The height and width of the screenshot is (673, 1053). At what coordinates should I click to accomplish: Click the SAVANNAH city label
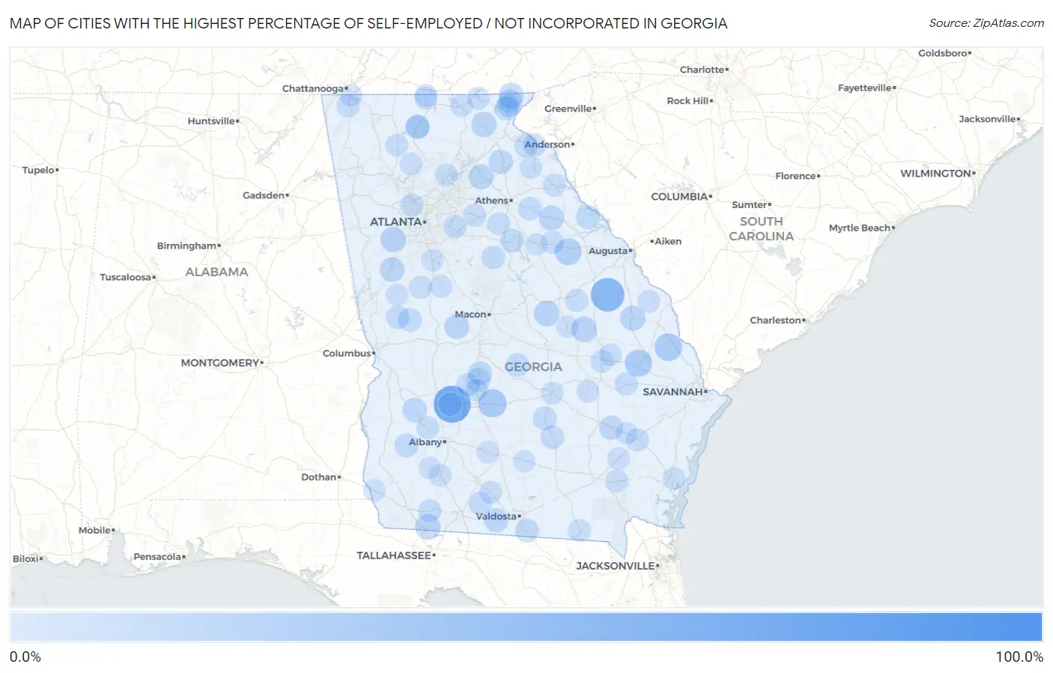(x=673, y=392)
